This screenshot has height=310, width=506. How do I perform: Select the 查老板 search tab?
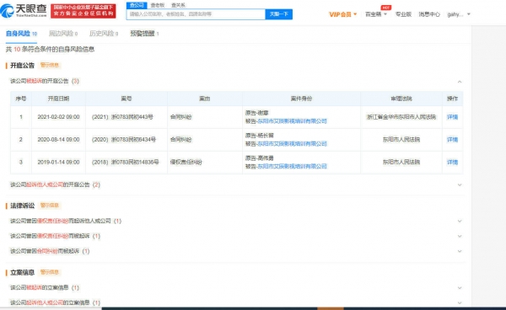point(158,5)
